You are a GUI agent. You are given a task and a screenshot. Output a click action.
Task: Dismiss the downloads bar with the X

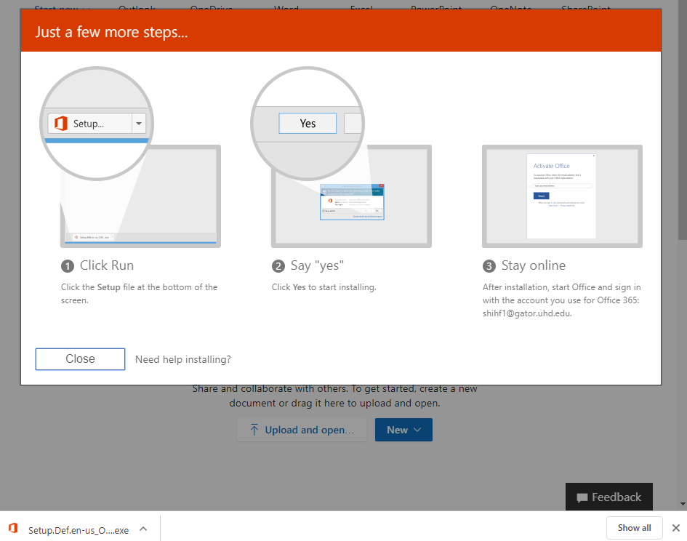coord(675,528)
